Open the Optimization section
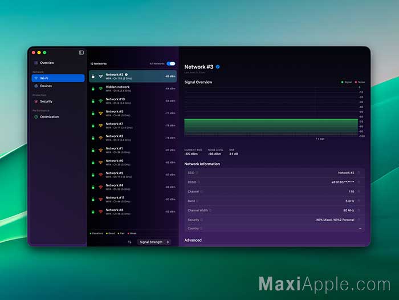Viewport: 399px width, 300px height. pos(58,117)
